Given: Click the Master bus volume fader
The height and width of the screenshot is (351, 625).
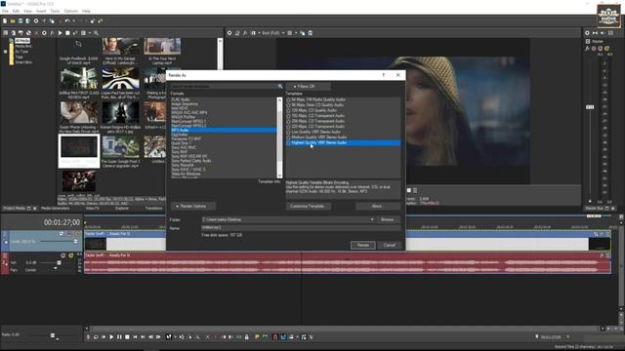Looking at the screenshot, I should (x=590, y=107).
